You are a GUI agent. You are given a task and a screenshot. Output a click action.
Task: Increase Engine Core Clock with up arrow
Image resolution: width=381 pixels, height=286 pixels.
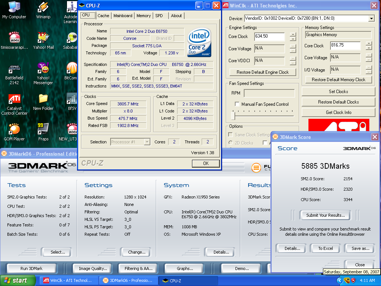[293, 35]
